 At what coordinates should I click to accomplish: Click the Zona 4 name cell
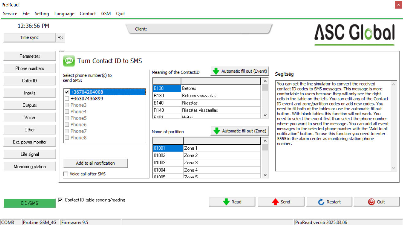tap(222, 170)
